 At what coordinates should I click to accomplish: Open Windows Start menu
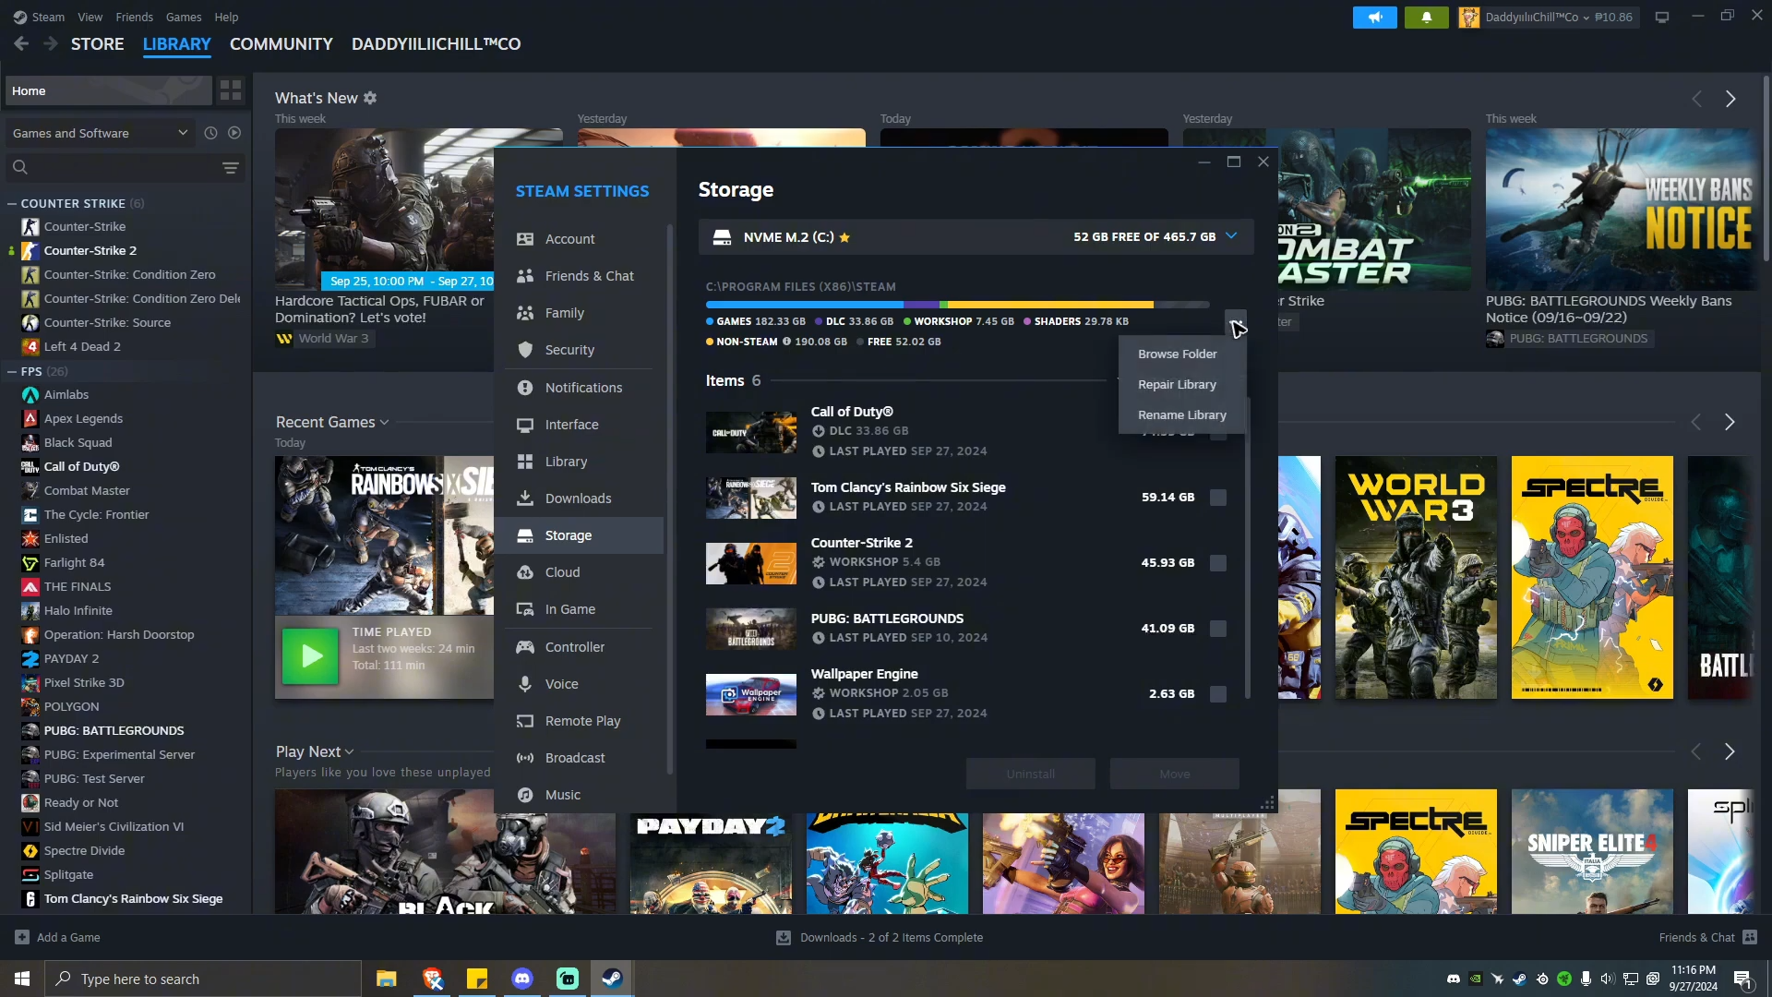22,979
